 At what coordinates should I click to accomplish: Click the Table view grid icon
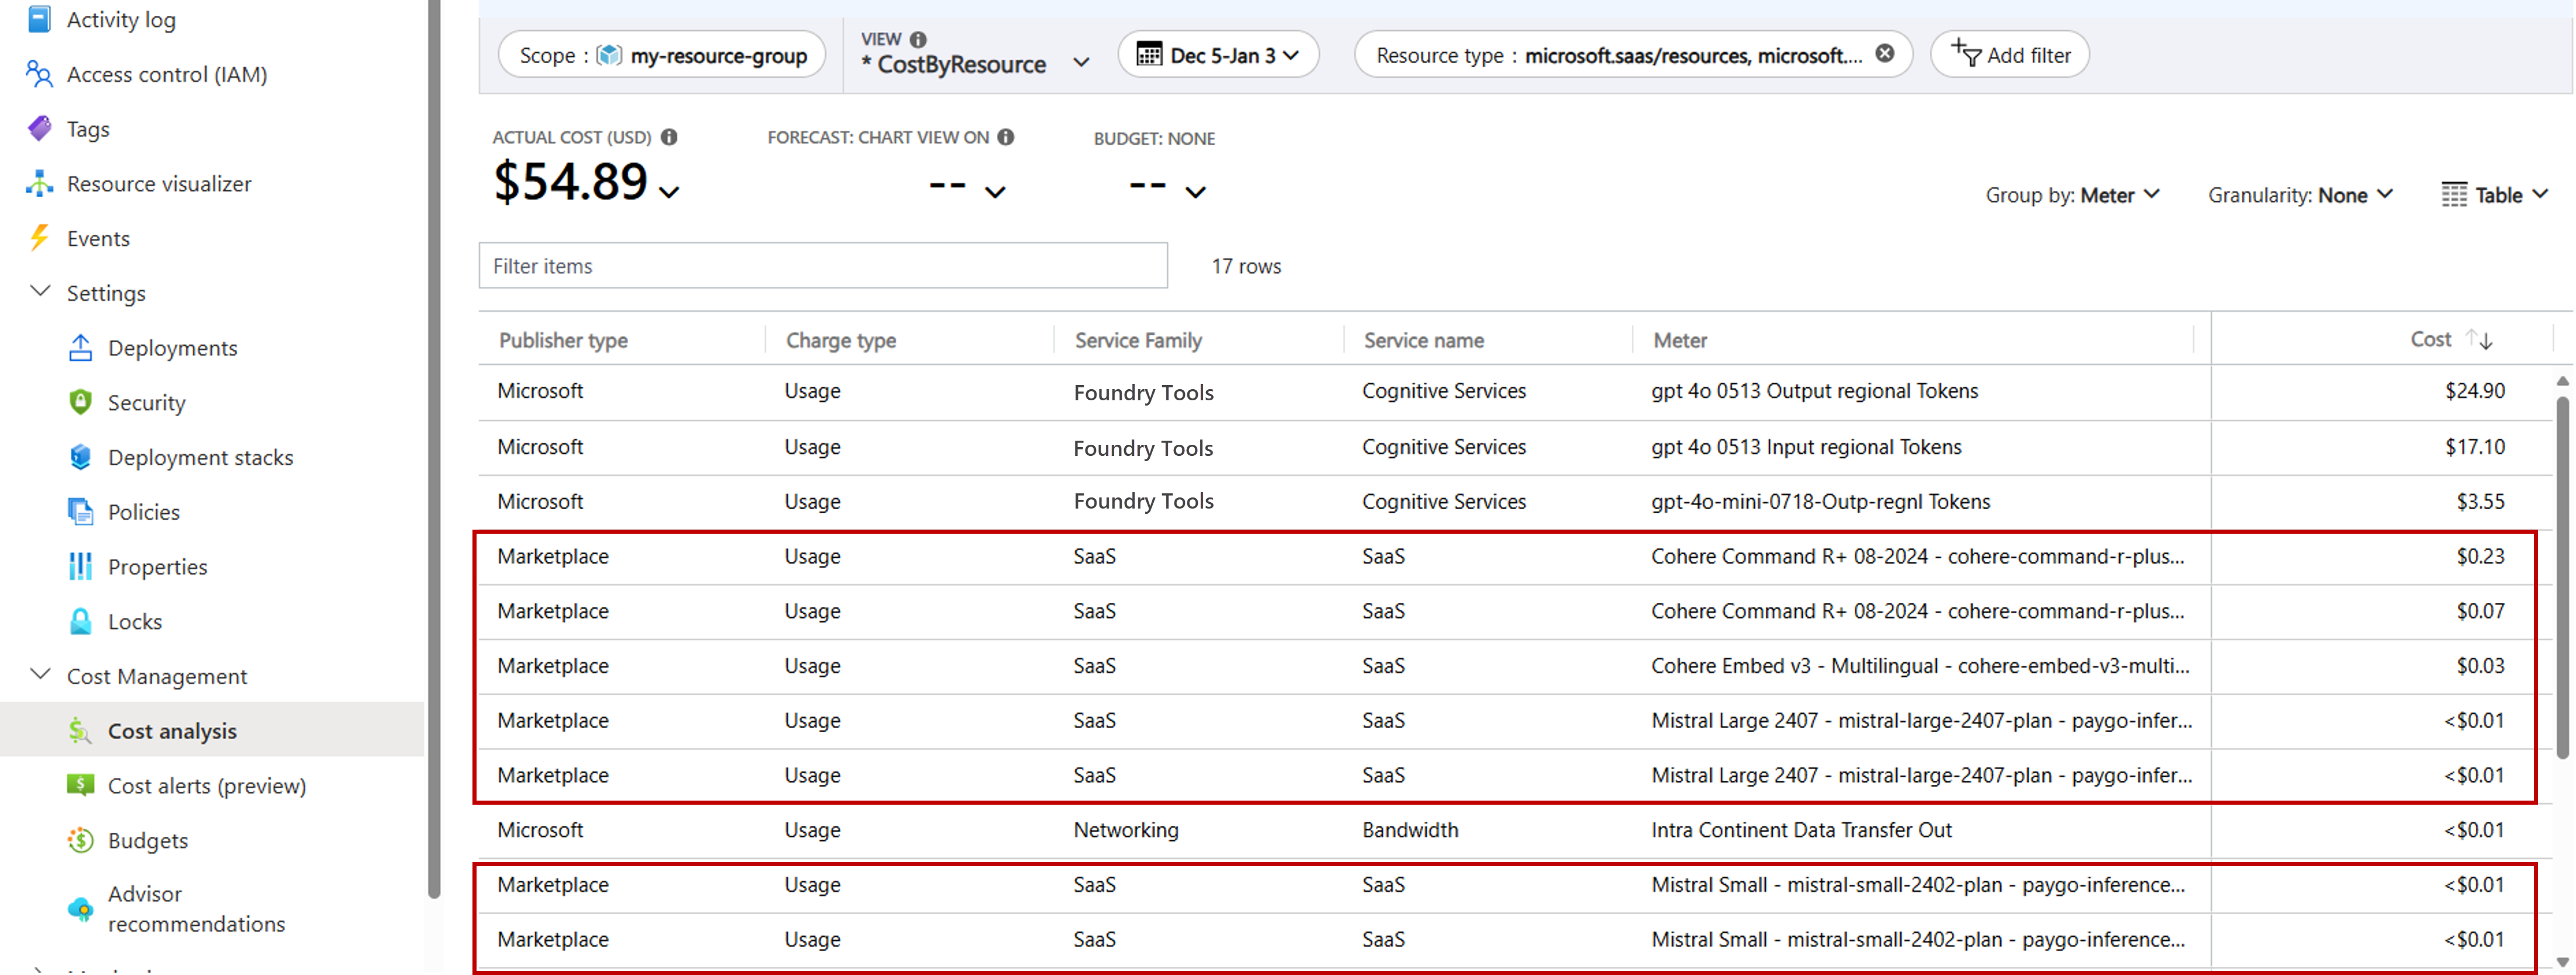point(2454,195)
